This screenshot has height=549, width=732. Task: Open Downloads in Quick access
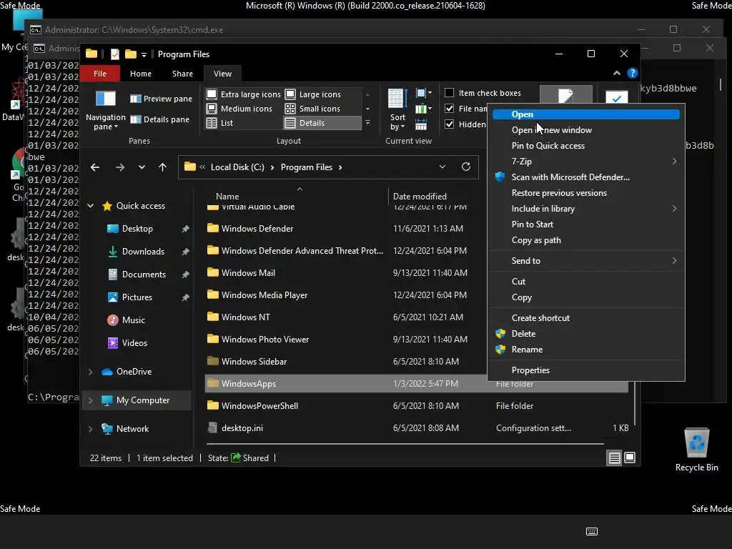(x=143, y=252)
